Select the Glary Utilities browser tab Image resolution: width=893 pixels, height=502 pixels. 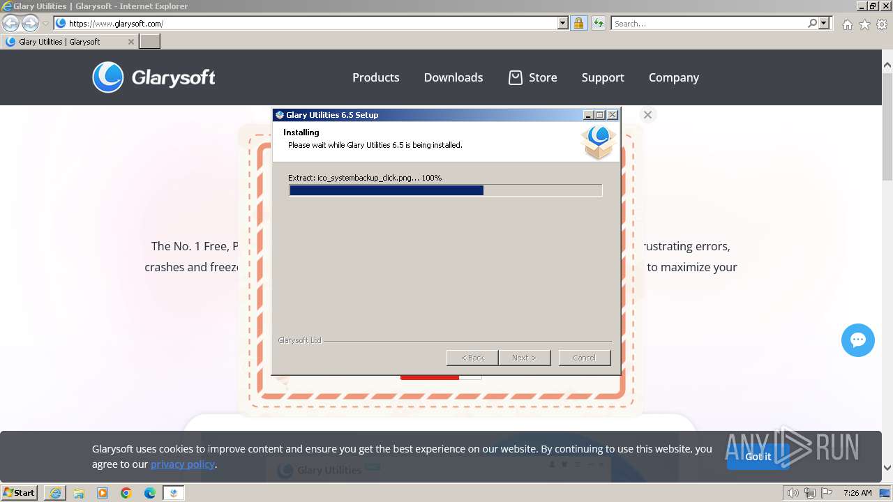tap(70, 42)
